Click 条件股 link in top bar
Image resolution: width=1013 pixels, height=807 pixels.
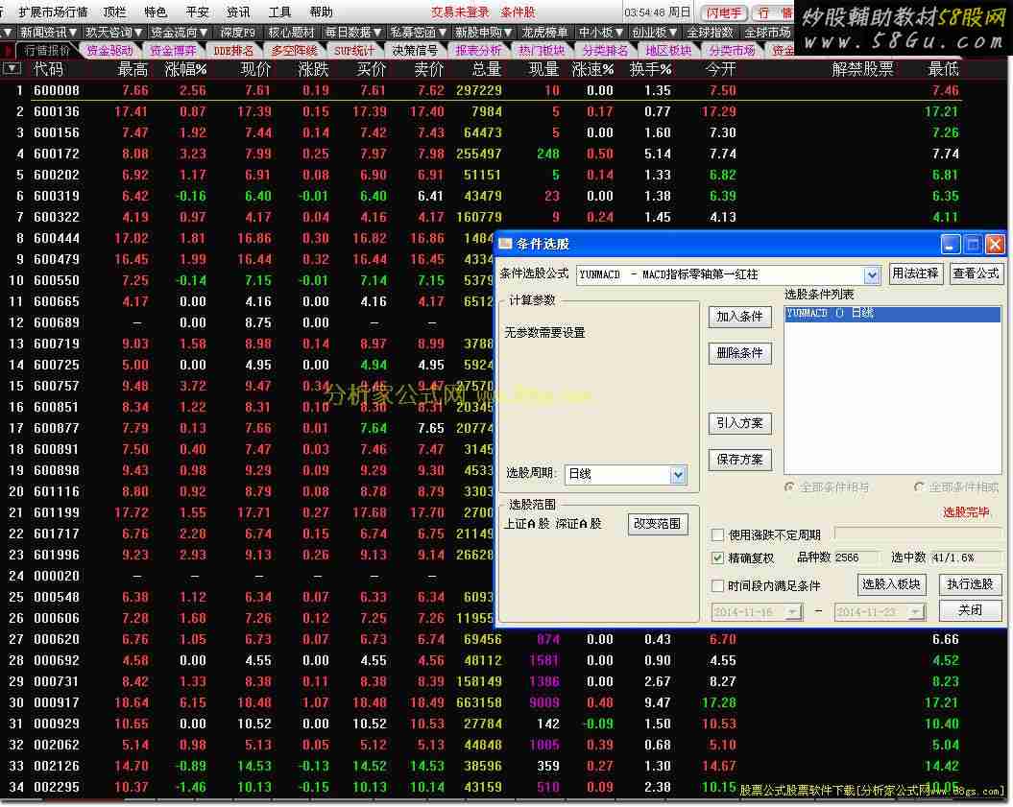point(519,12)
